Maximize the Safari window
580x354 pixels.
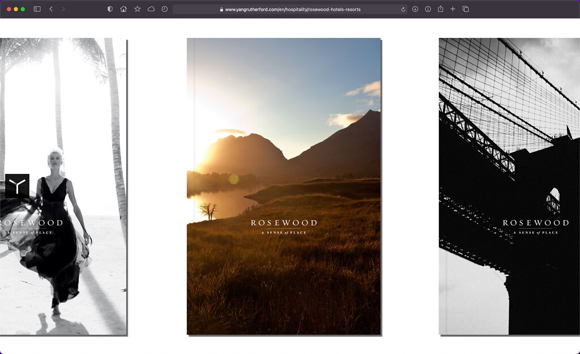[23, 9]
